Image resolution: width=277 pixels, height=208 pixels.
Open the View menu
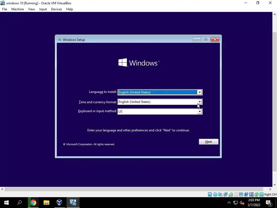point(31,9)
